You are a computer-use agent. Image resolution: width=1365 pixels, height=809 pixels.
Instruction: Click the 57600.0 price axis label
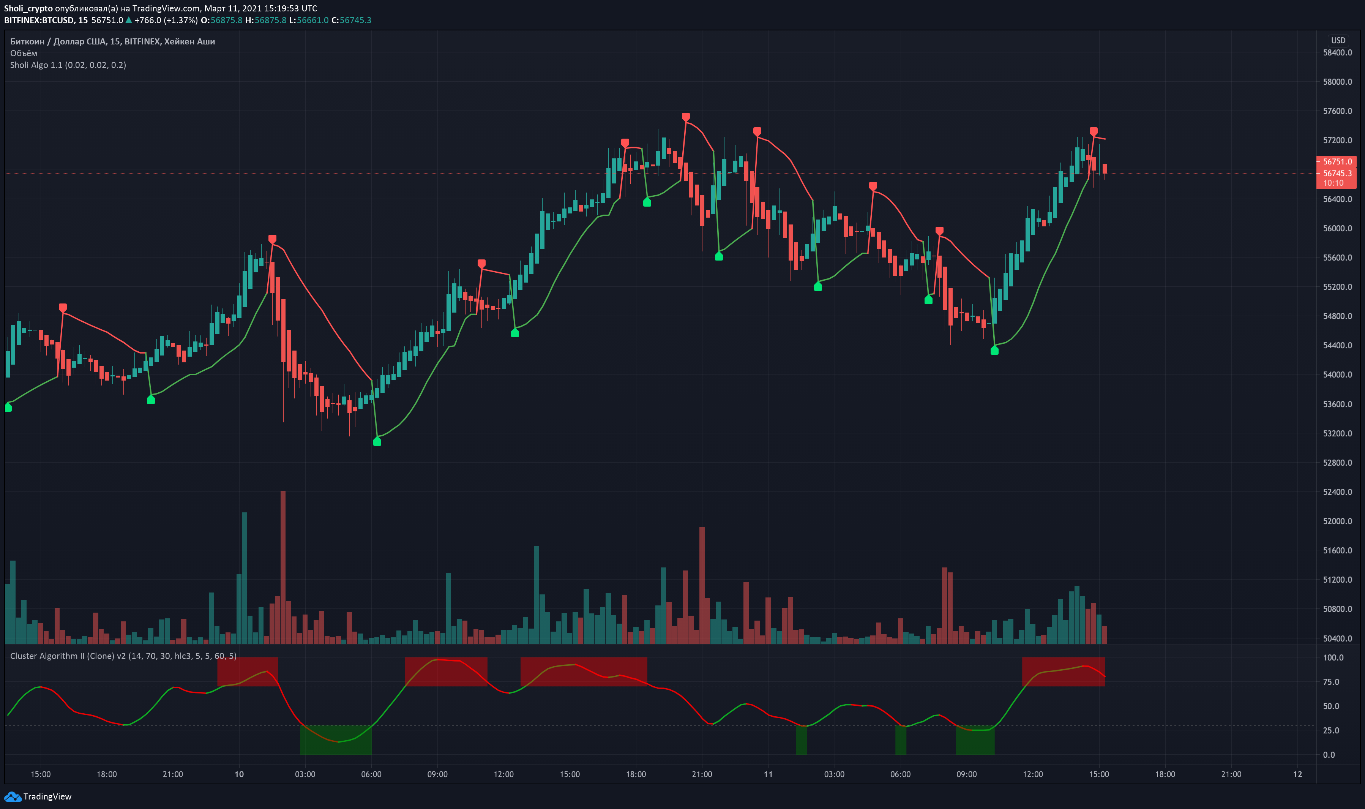(x=1337, y=111)
